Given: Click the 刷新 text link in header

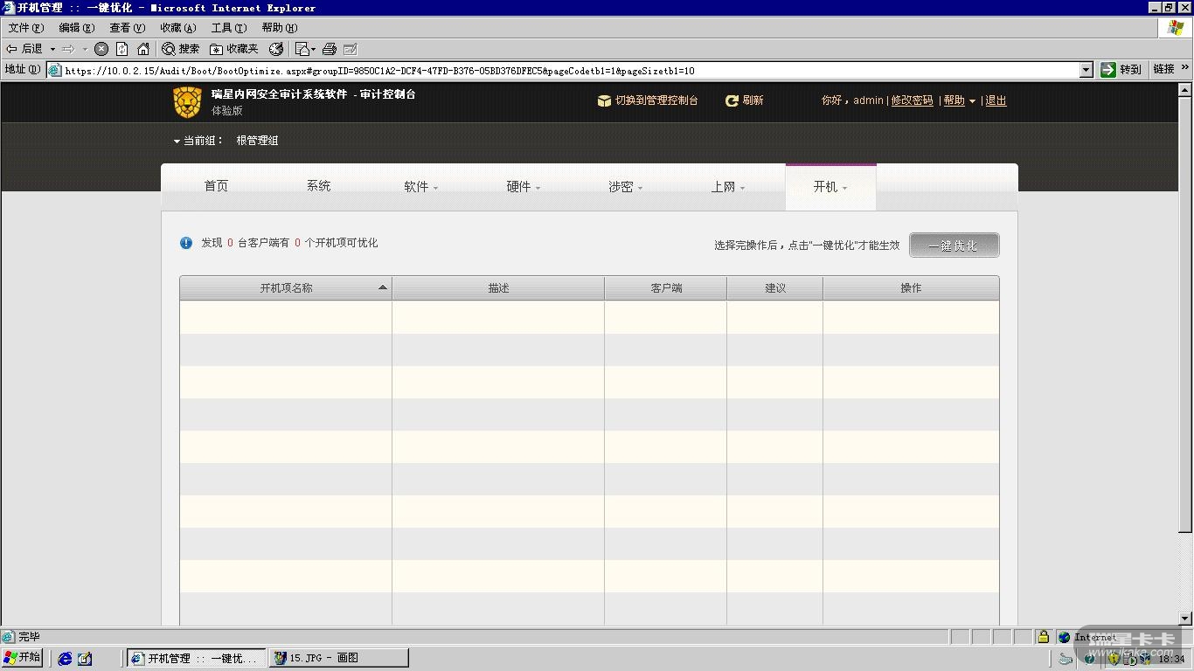Looking at the screenshot, I should click(x=753, y=101).
